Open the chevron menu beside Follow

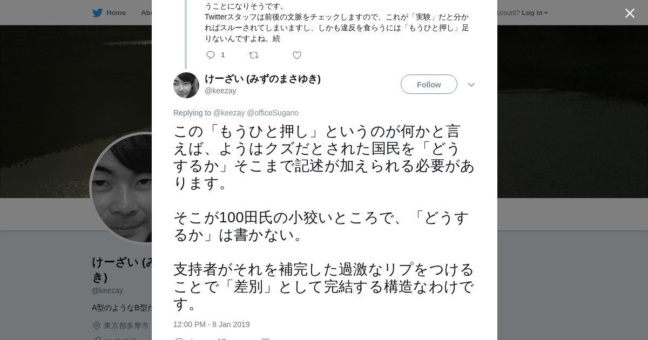pyautogui.click(x=471, y=85)
